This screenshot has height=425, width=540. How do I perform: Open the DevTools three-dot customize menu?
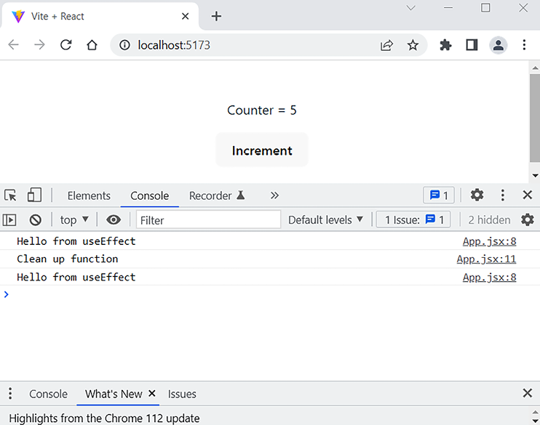pos(502,195)
